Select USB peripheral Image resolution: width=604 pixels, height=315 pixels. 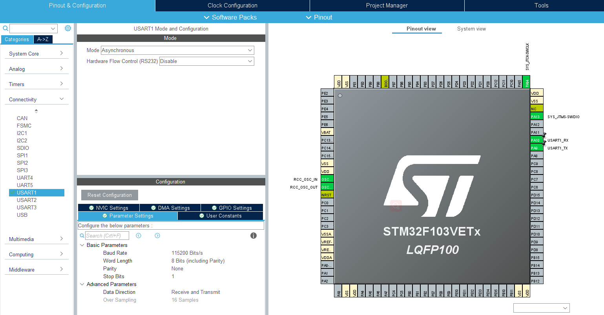pos(22,215)
